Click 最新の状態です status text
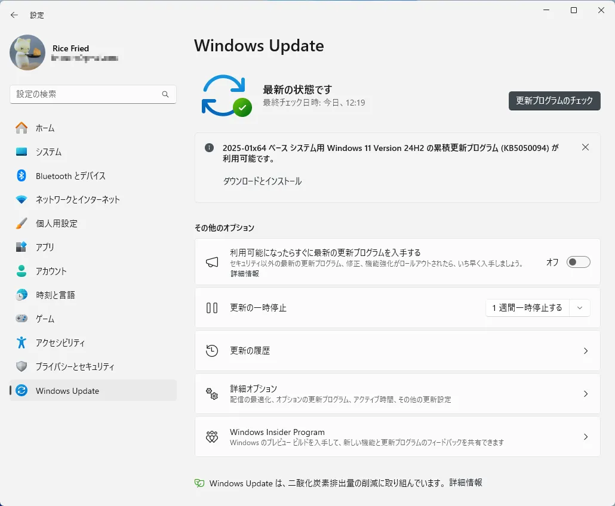The width and height of the screenshot is (615, 506). [x=297, y=90]
